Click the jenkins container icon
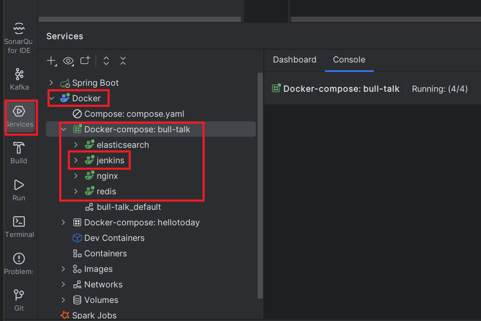This screenshot has height=321, width=481. 89,160
